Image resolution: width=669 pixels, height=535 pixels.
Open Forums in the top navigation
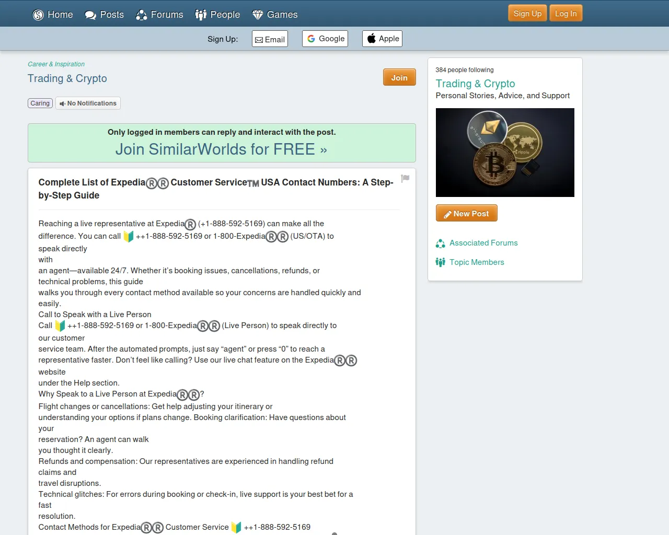click(x=159, y=15)
